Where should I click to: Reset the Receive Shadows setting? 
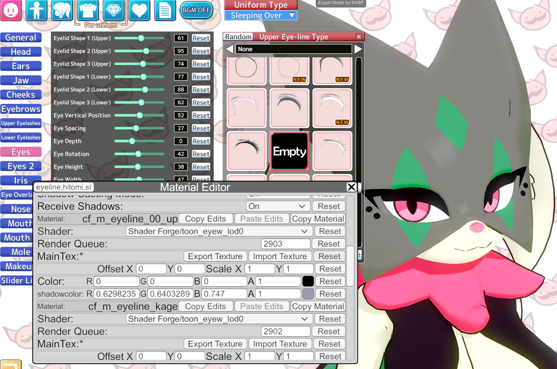pyautogui.click(x=329, y=206)
